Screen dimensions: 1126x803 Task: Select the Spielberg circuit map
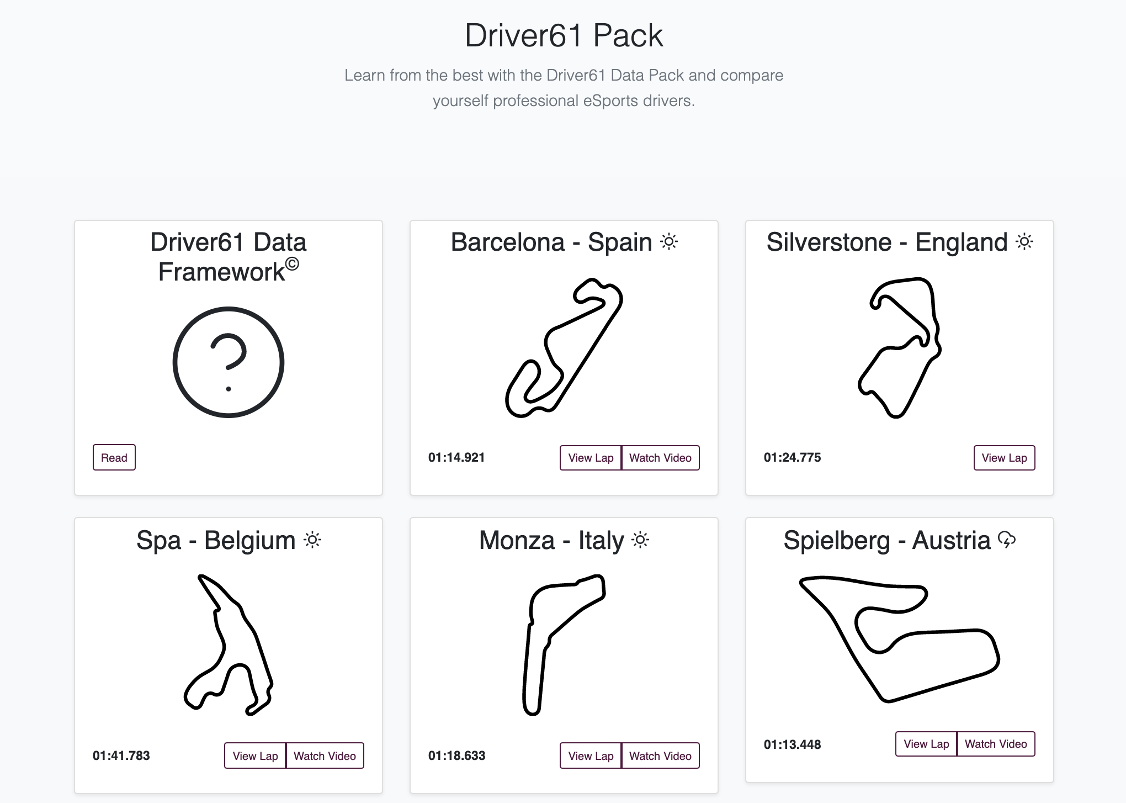(899, 640)
